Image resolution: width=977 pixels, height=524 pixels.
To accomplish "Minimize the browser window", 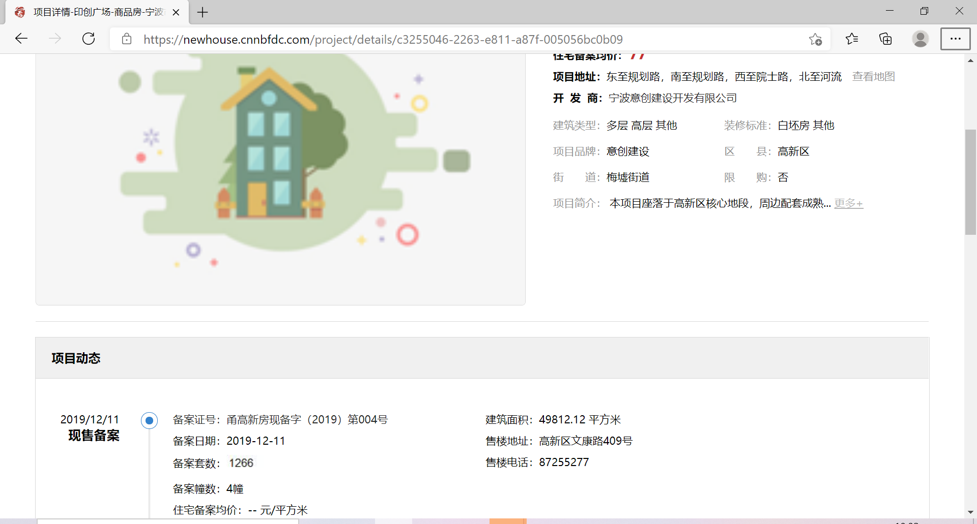I will tap(889, 11).
